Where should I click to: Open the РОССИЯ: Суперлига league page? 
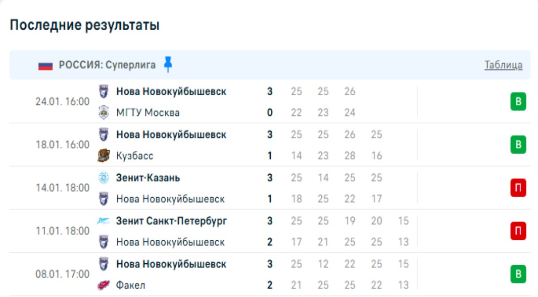(x=107, y=65)
